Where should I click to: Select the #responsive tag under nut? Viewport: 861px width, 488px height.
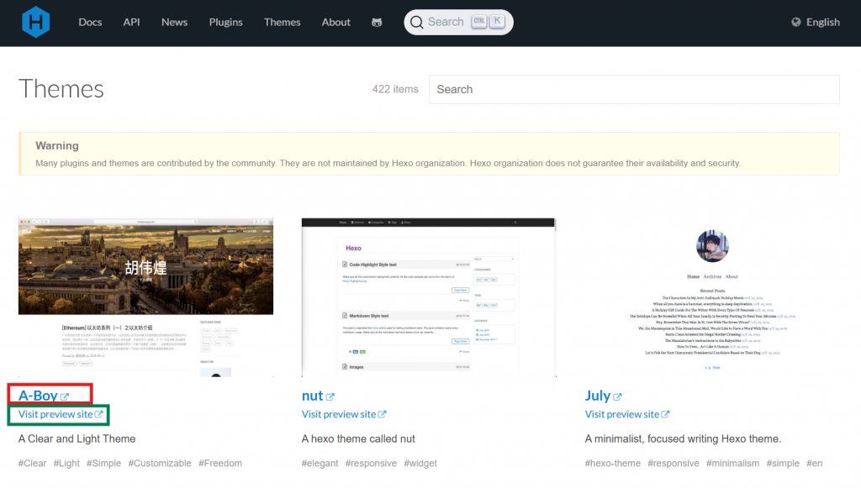pos(371,464)
